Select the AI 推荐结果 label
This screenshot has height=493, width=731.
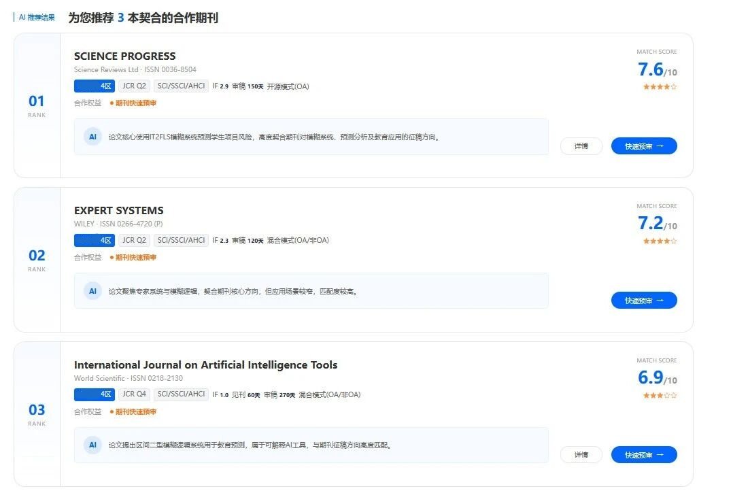(x=36, y=17)
